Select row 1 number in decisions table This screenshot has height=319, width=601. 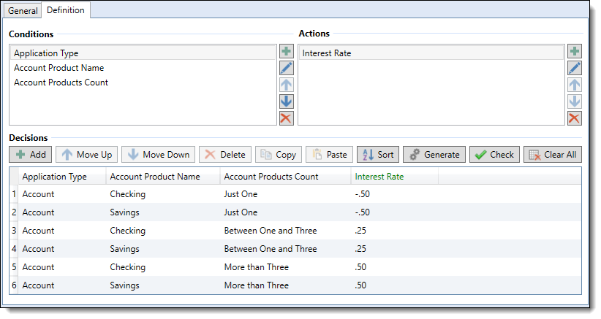click(x=14, y=194)
